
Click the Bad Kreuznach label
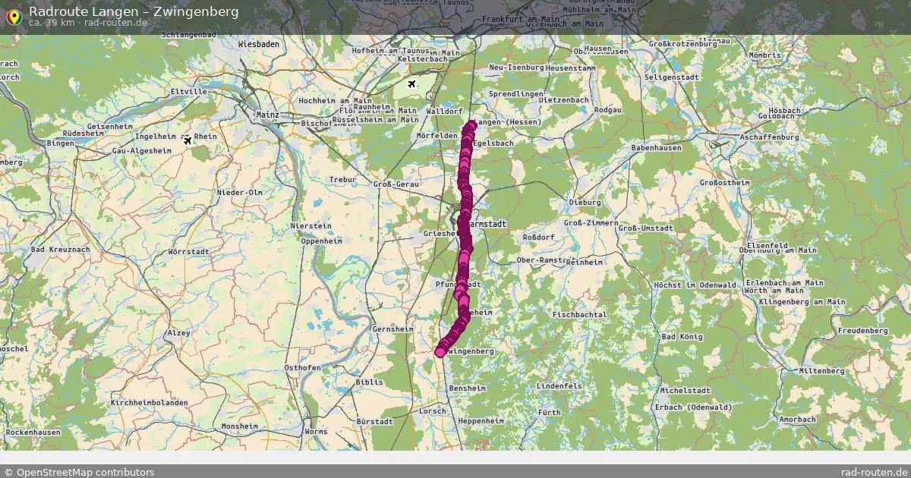coord(60,249)
